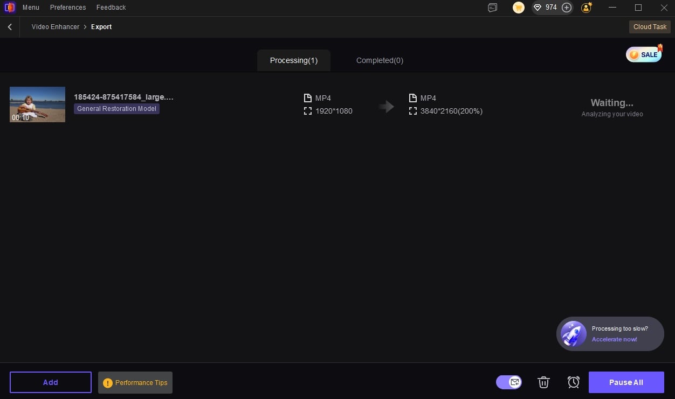The image size is (675, 399).
Task: Click the diamond credits balance 974
Action: coord(545,8)
